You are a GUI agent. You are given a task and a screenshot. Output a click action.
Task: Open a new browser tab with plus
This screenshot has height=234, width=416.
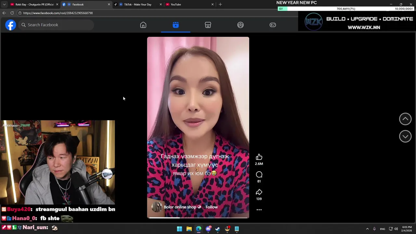point(220,4)
